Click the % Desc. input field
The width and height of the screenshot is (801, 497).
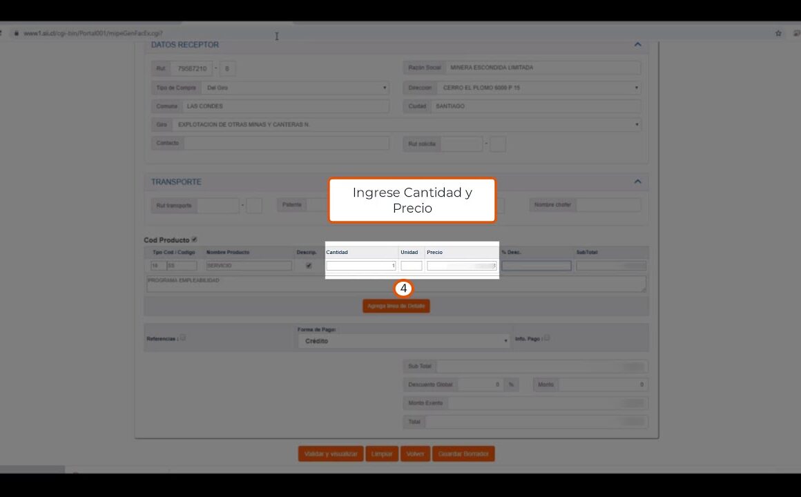(537, 266)
